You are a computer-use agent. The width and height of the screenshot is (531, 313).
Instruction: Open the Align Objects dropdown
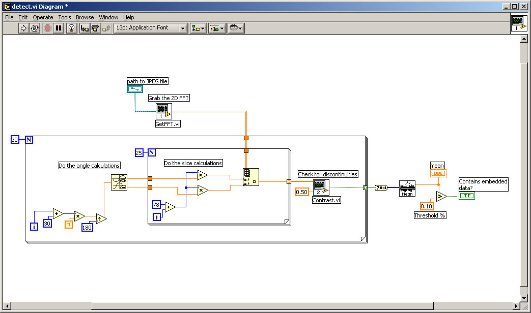point(198,28)
